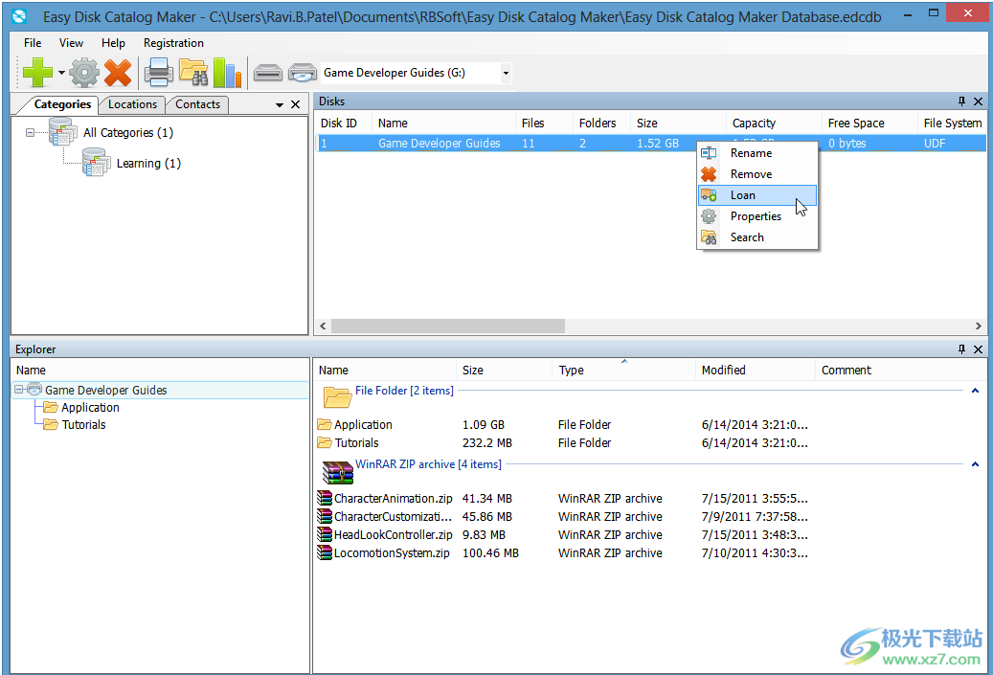993x675 pixels.
Task: Click the Disks list right scroll arrow
Action: click(979, 326)
